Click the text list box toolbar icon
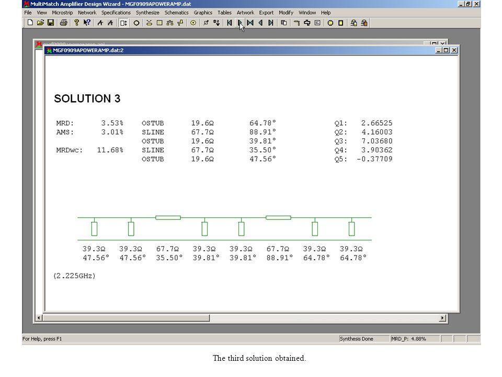The image size is (502, 377). [317, 23]
